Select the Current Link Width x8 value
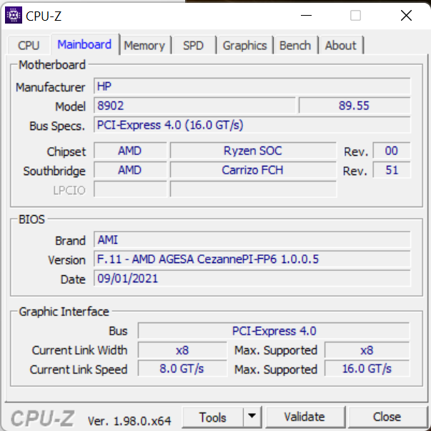Viewport: 431px width, 431px height. (x=182, y=350)
